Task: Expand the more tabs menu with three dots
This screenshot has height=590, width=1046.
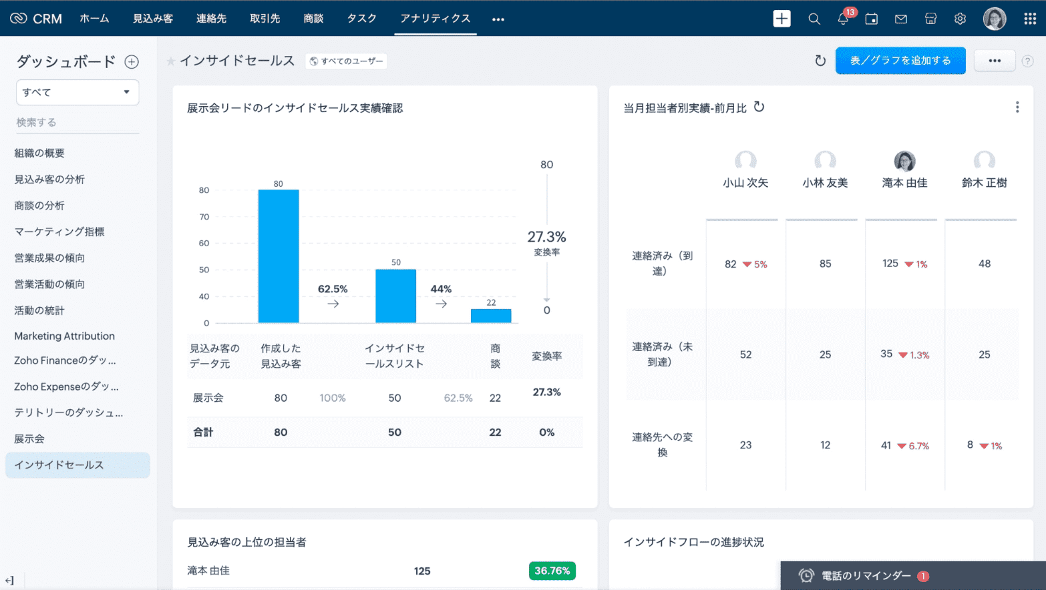Action: (x=498, y=19)
